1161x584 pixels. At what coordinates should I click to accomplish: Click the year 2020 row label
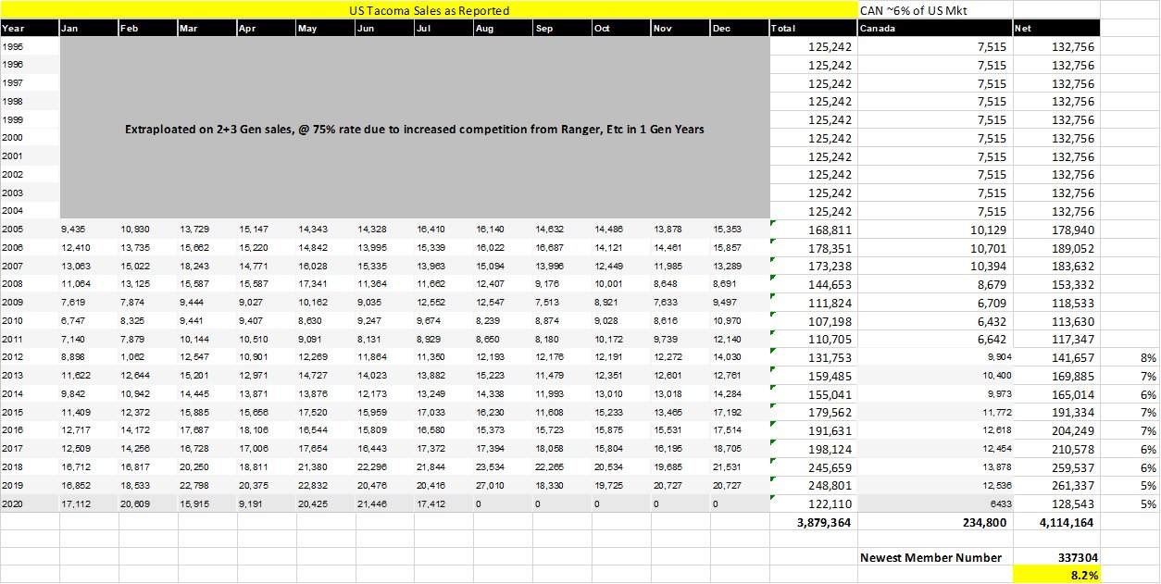30,503
